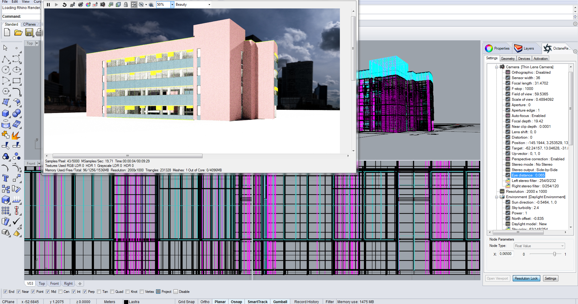
Task: Select the arrow pointer tool
Action: [x=5, y=48]
